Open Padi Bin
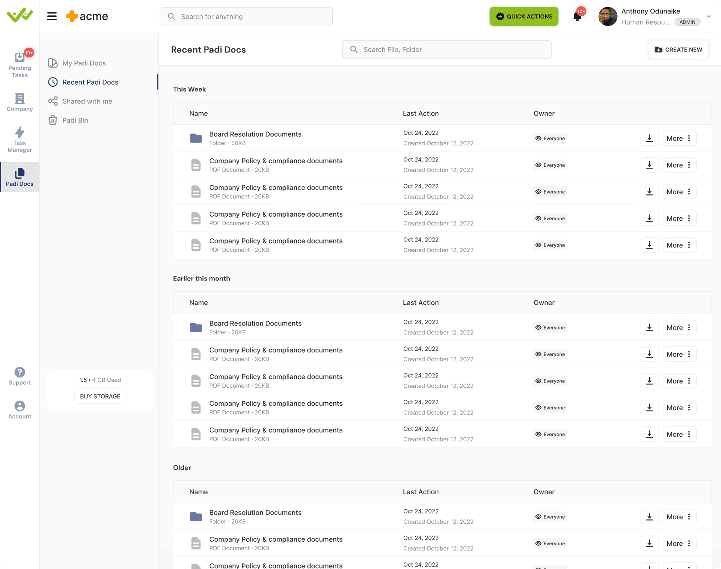 click(68, 120)
